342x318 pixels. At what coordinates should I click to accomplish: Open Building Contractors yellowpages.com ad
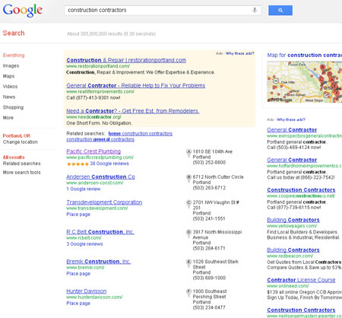[293, 220]
